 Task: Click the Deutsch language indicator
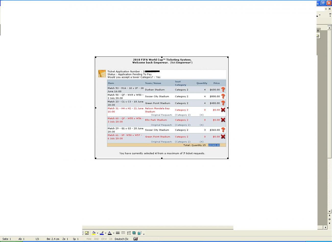[x=122, y=239]
